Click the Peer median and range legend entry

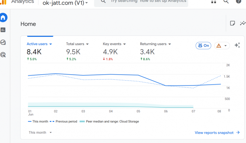109,122
